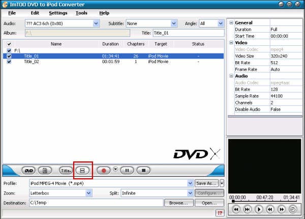The width and height of the screenshot is (305, 219).
Task: Click the 00:47:20 midpoint on preview timeline
Action: (x=264, y=198)
